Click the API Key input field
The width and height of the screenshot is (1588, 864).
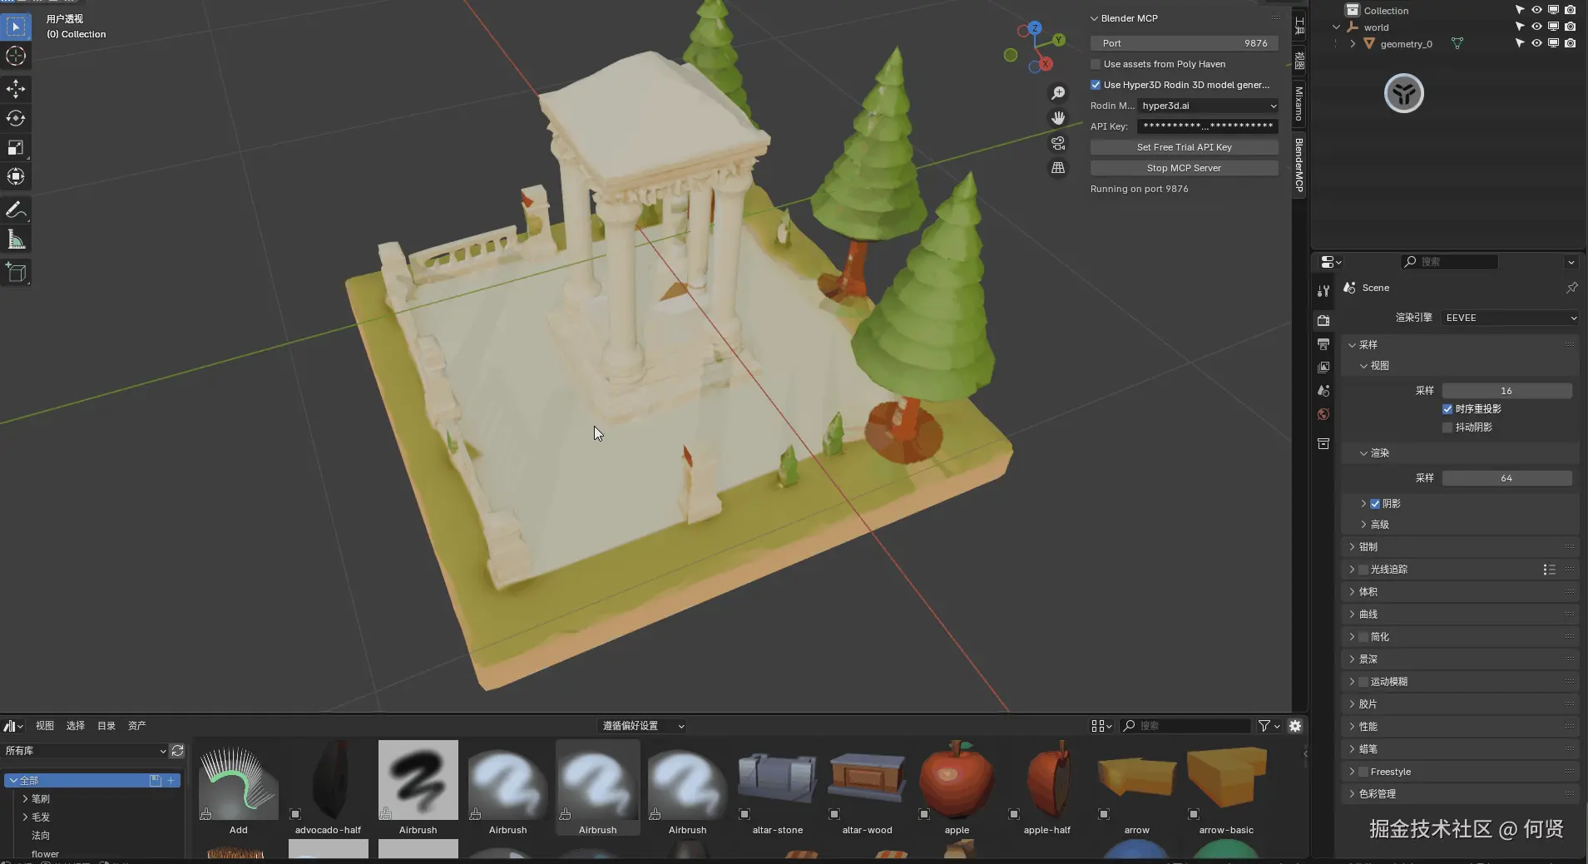[1207, 126]
